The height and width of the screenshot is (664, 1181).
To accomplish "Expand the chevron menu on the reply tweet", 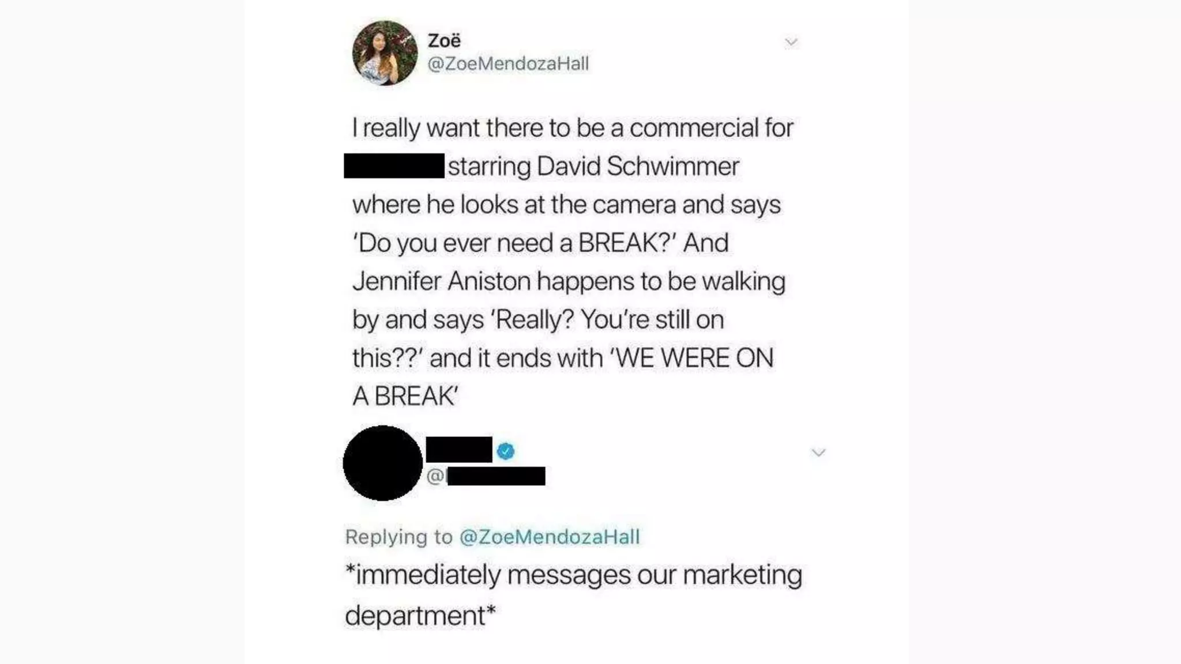I will [818, 452].
